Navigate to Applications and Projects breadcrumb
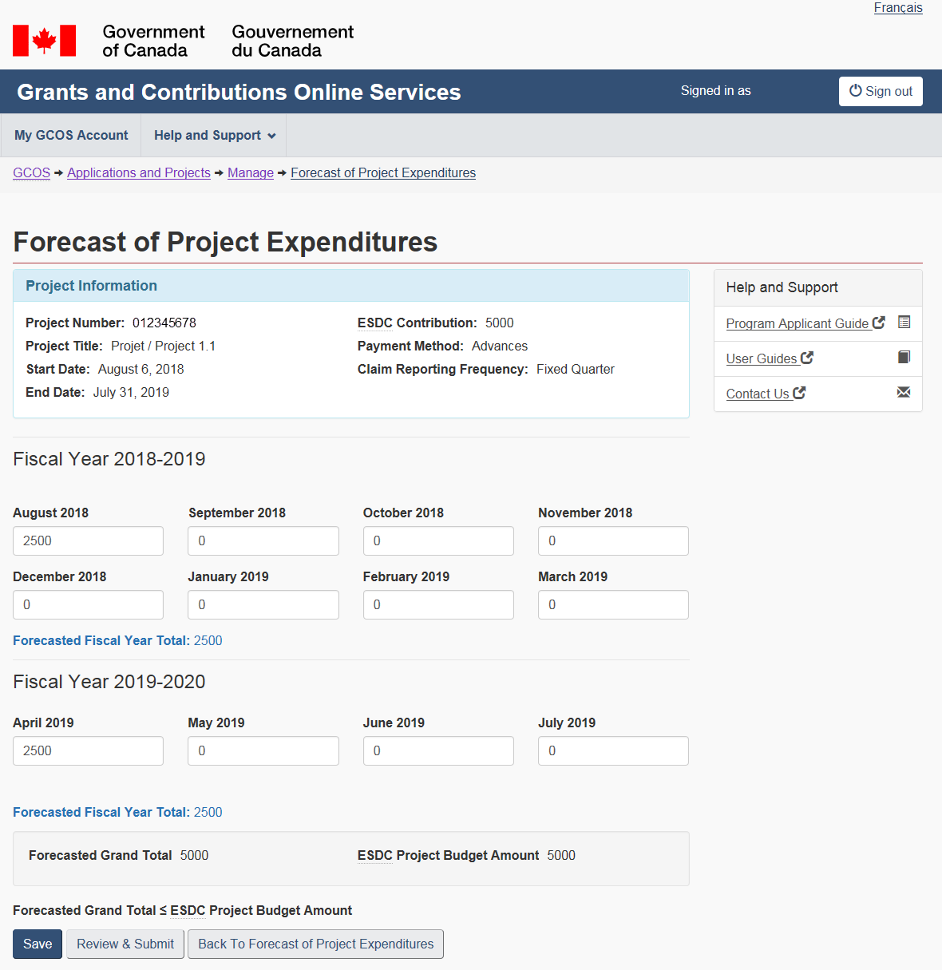 coord(139,173)
